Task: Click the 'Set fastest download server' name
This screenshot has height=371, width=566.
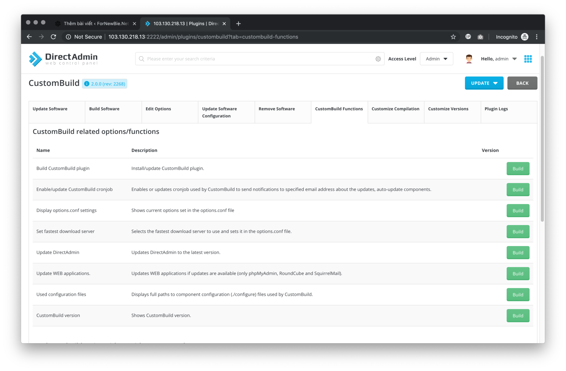Action: click(65, 231)
